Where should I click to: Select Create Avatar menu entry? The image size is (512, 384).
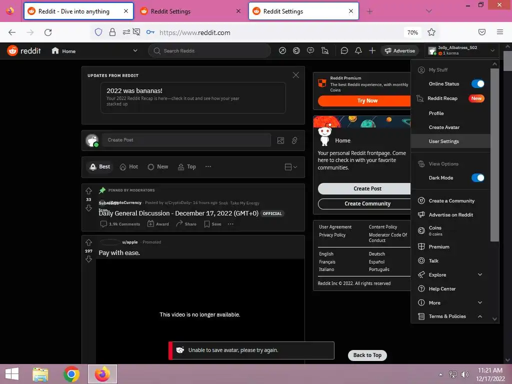tap(450, 127)
